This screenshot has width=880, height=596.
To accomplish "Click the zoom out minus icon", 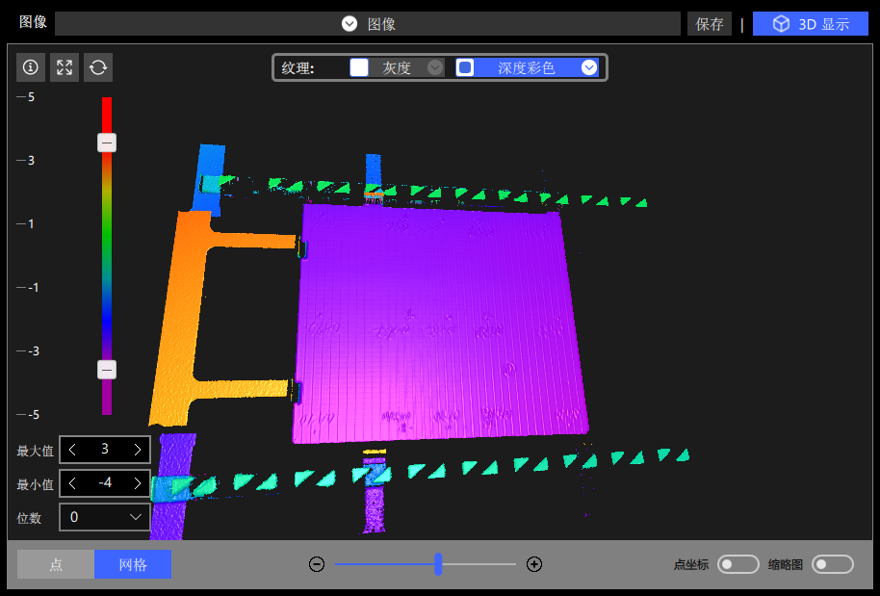I will [317, 564].
